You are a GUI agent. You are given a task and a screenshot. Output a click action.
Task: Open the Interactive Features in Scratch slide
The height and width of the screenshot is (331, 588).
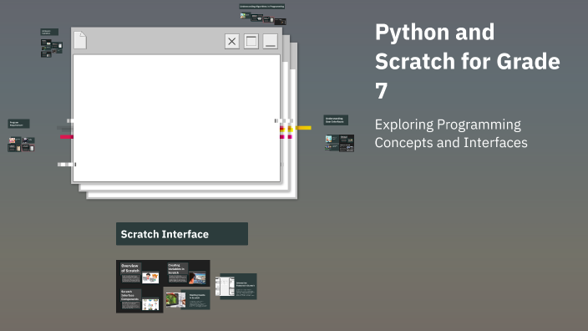tap(236, 287)
